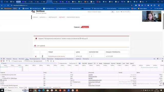Go back in browser history
Image resolution: width=164 pixels, height=92 pixels.
2,5
